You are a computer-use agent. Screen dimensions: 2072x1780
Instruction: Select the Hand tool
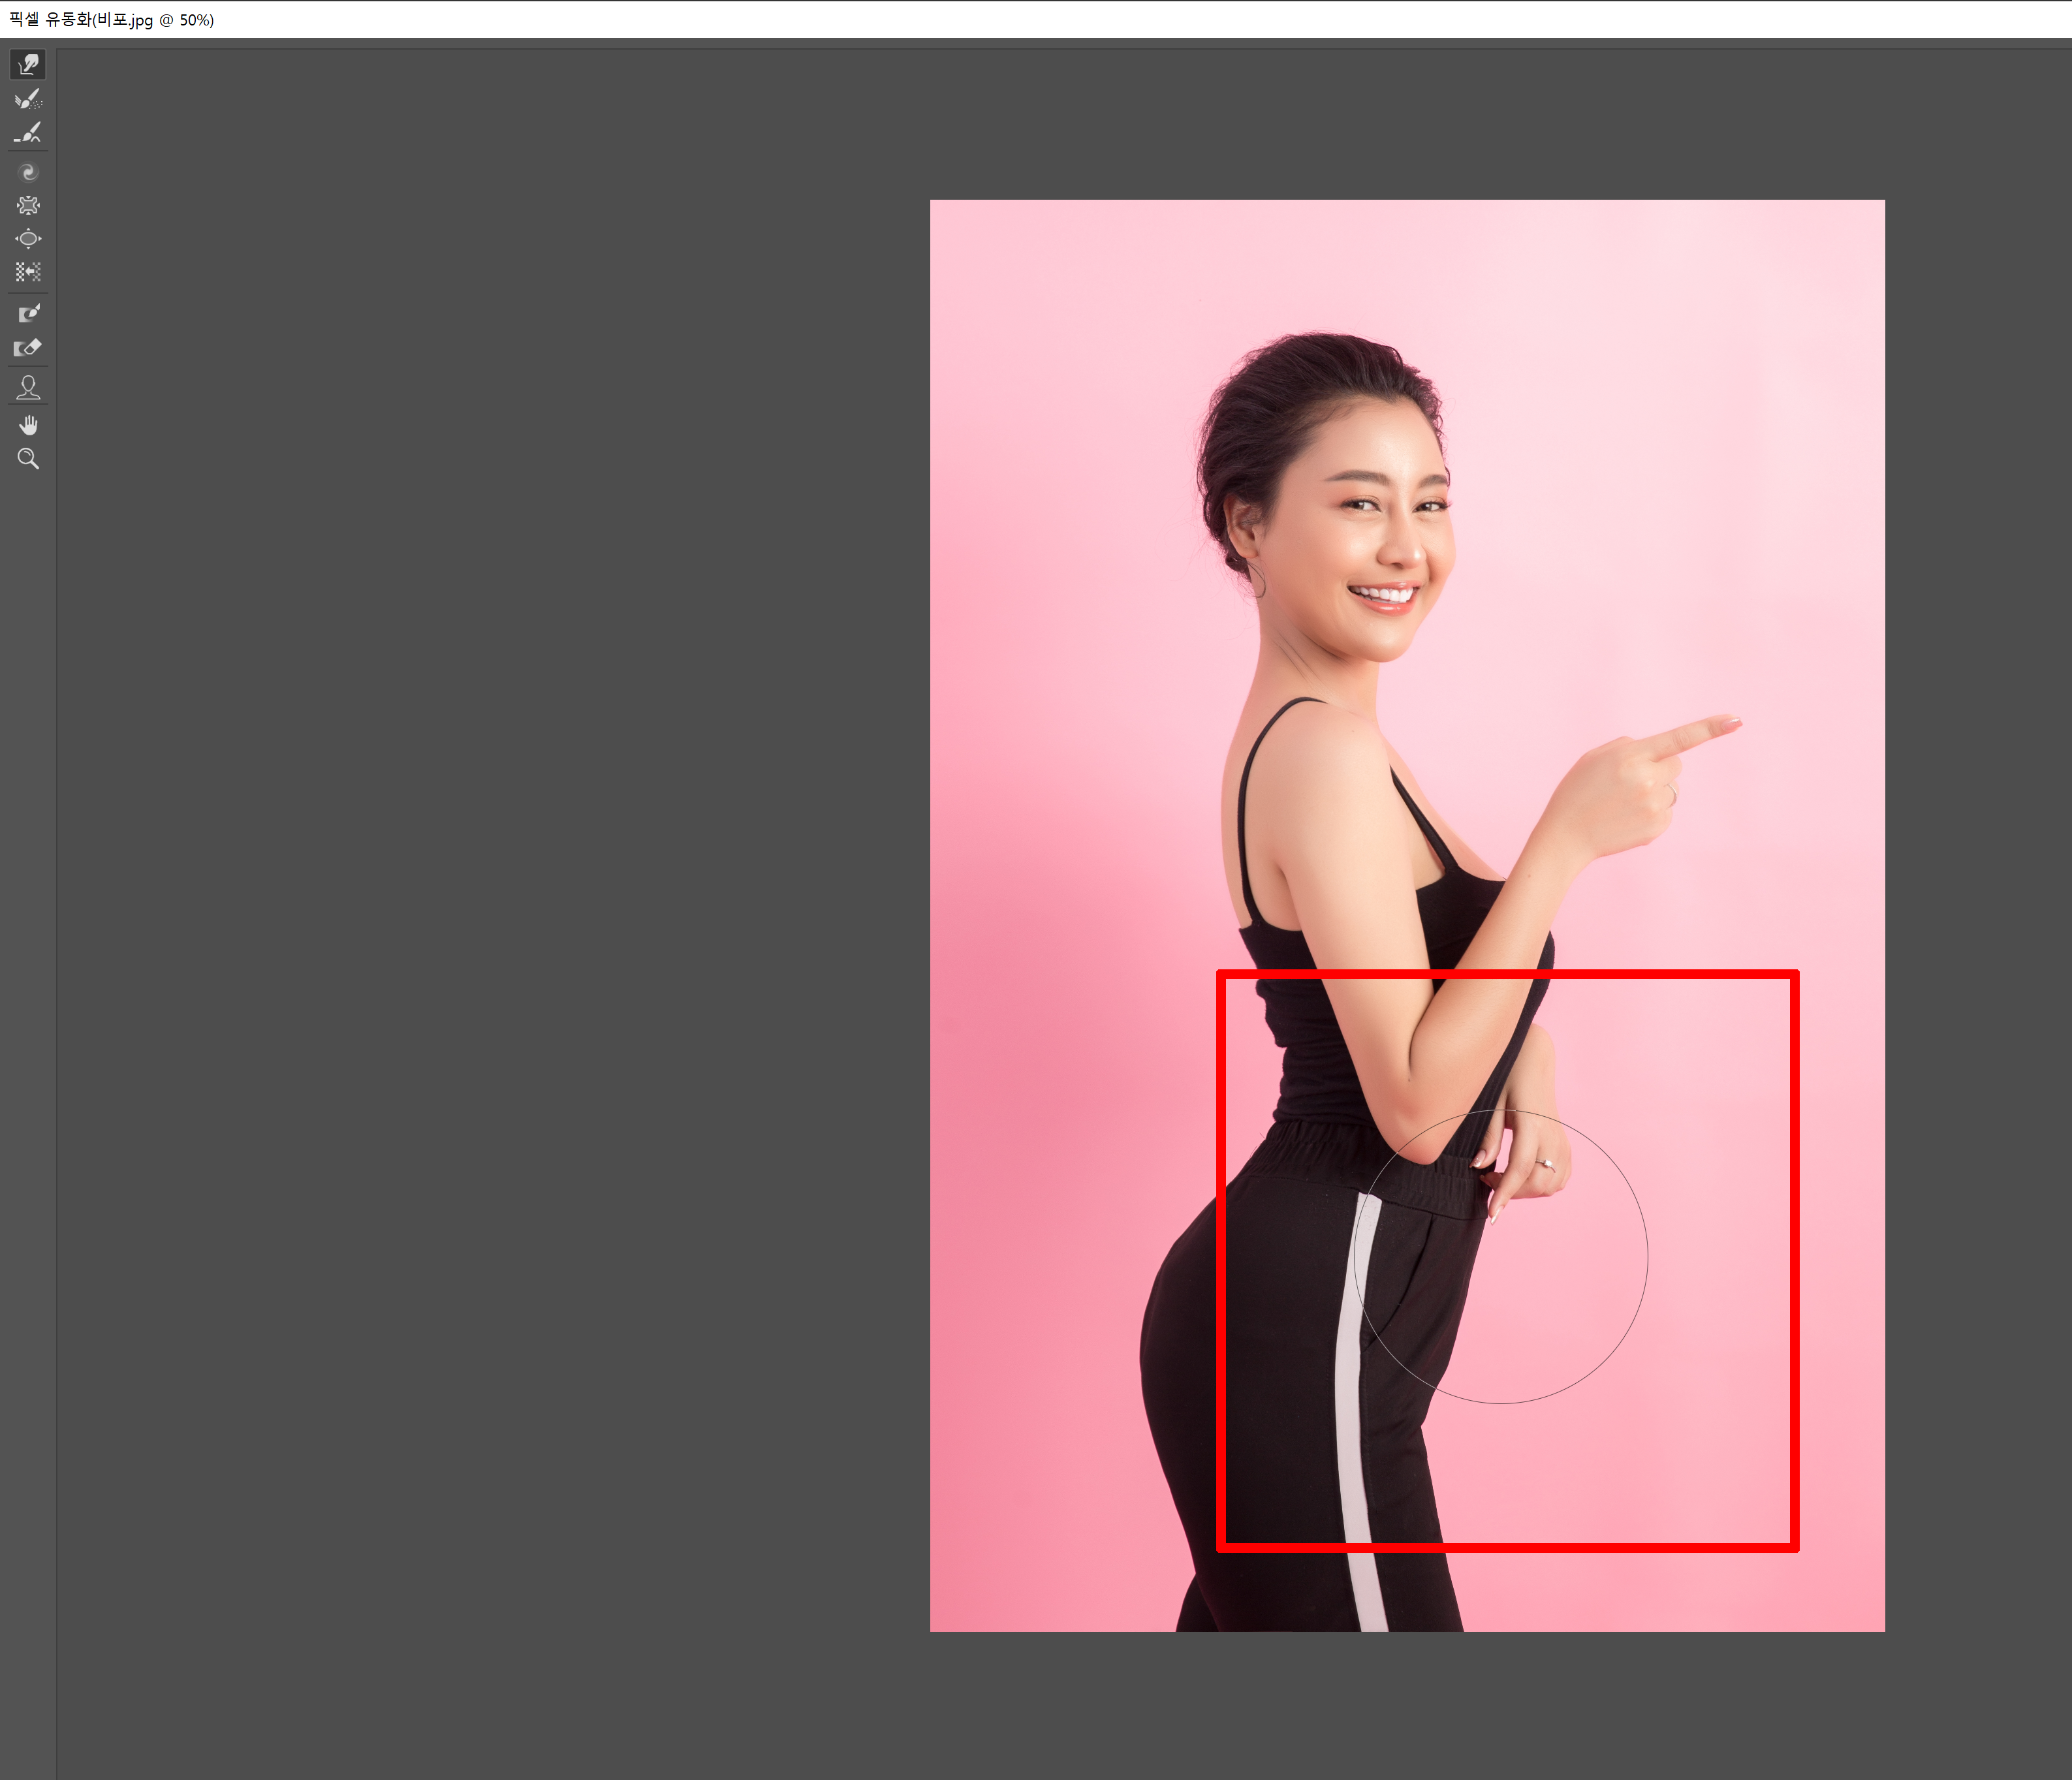pyautogui.click(x=28, y=426)
